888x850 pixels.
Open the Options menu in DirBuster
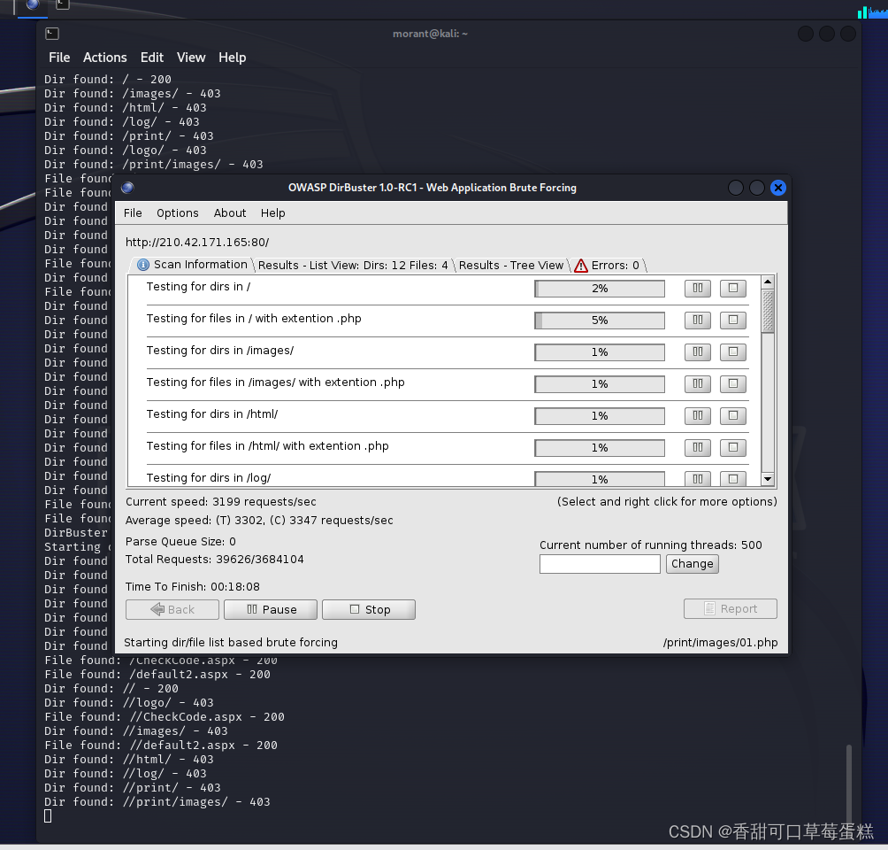[x=177, y=212]
